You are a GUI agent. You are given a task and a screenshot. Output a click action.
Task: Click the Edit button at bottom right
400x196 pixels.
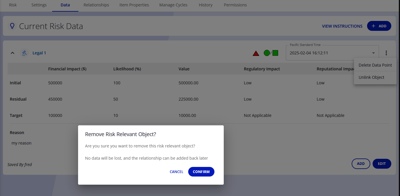tap(382, 164)
